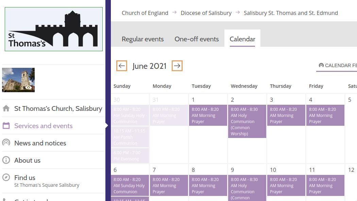The width and height of the screenshot is (357, 201).
Task: Open the Find us sidebar entry
Action: [x=24, y=178]
